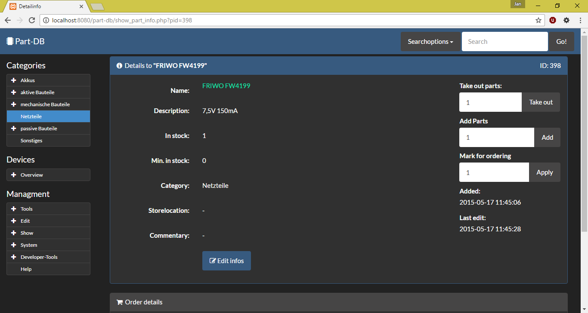Image resolution: width=588 pixels, height=313 pixels.
Task: Focus the Search input field
Action: click(504, 42)
